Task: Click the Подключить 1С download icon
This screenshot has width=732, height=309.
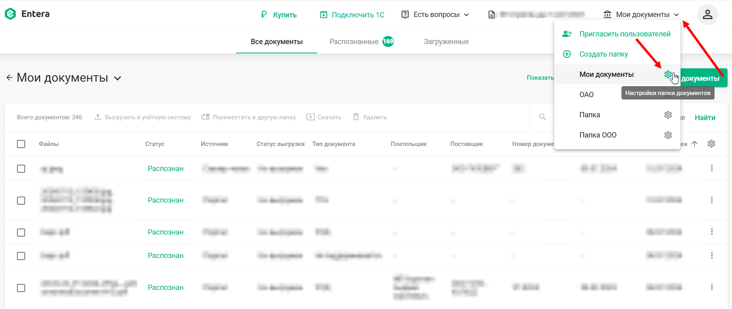Action: [323, 15]
